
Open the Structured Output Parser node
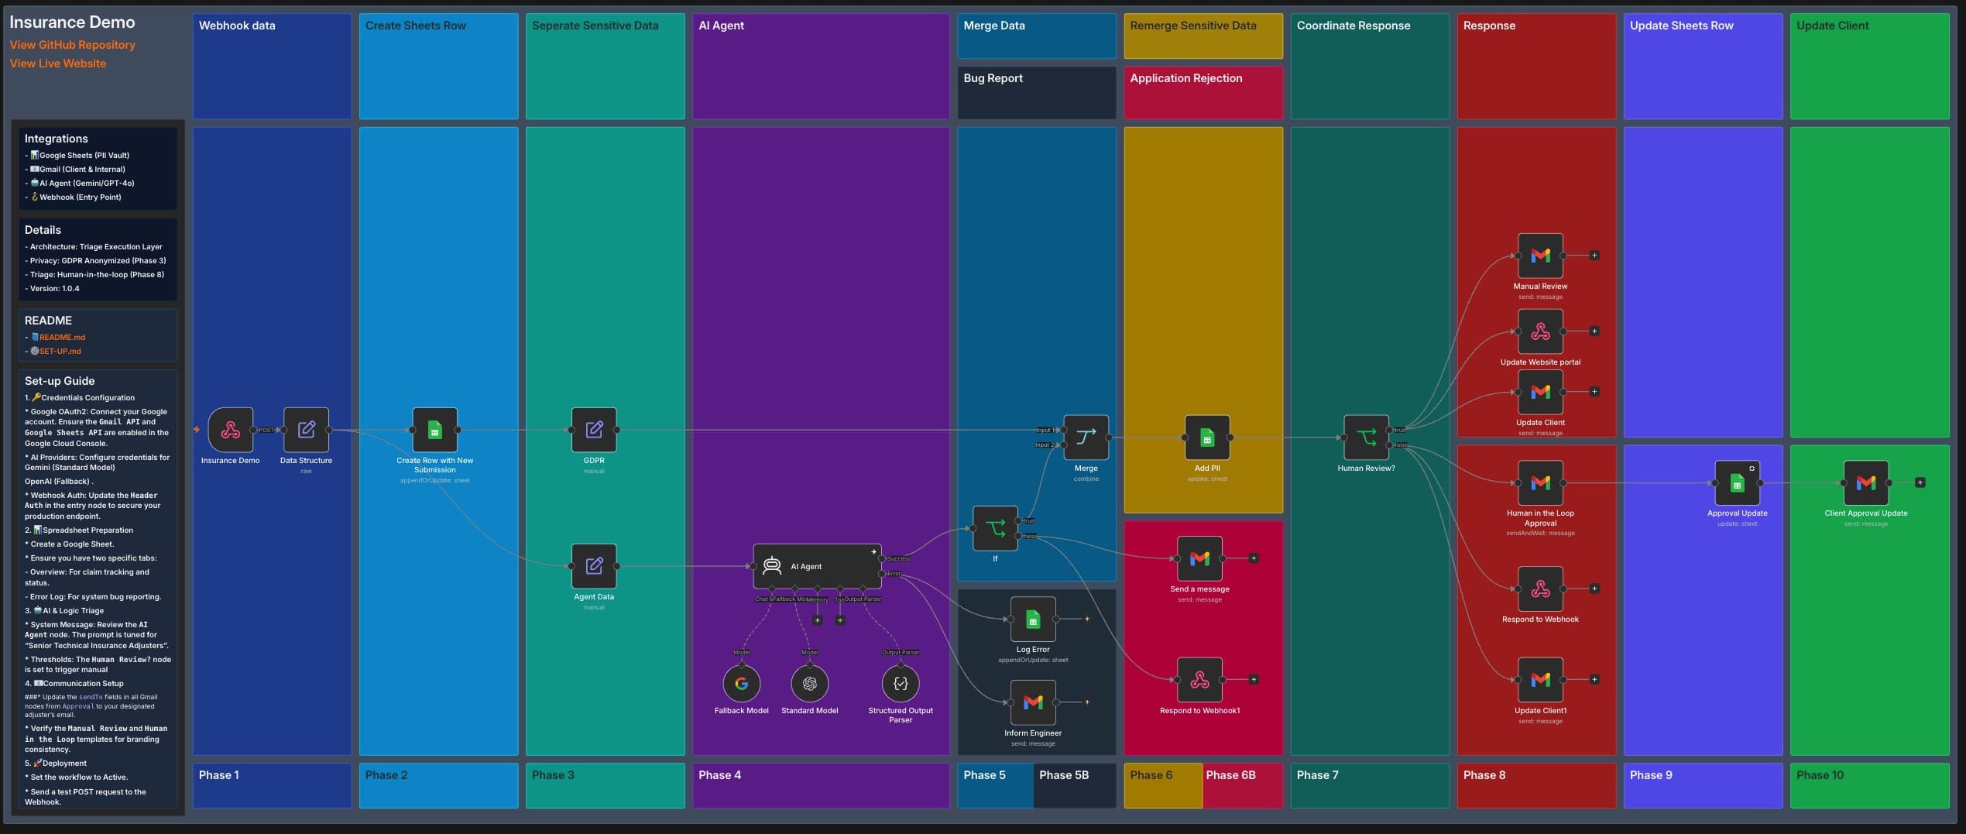click(x=901, y=684)
